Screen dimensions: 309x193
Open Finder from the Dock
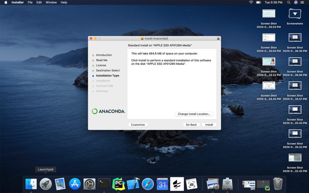pyautogui.click(x=31, y=184)
